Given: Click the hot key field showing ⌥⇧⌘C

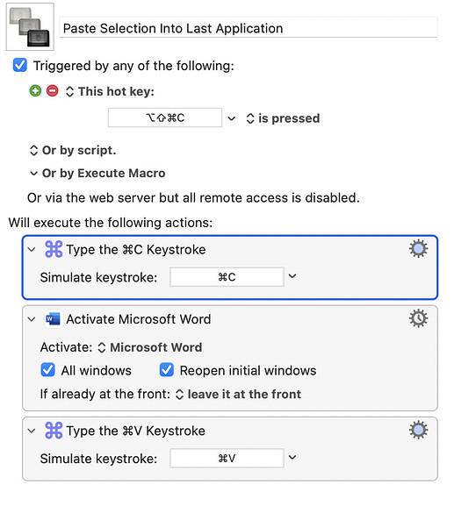Looking at the screenshot, I should click(165, 118).
